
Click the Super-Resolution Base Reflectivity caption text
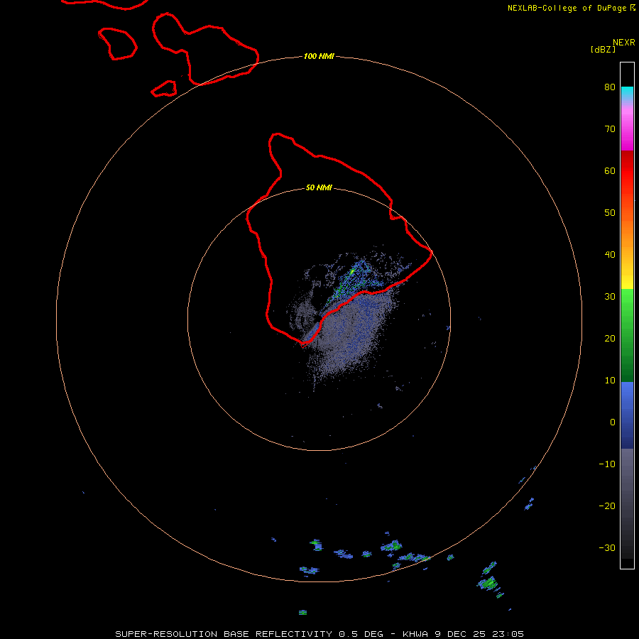tap(319, 634)
